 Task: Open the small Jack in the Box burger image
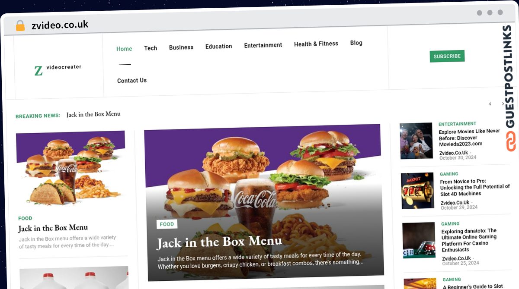(71, 168)
